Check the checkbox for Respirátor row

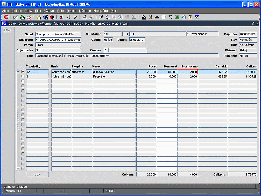pyautogui.click(x=23, y=76)
